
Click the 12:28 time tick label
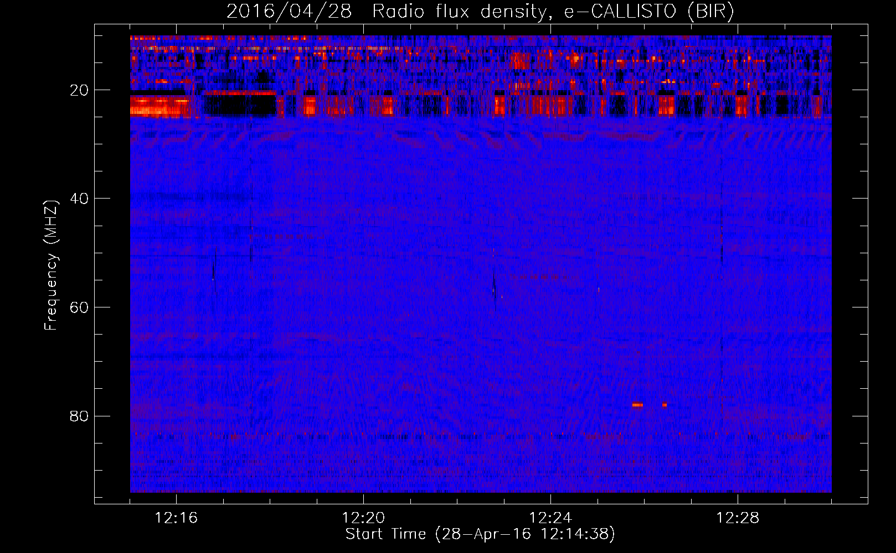[738, 518]
